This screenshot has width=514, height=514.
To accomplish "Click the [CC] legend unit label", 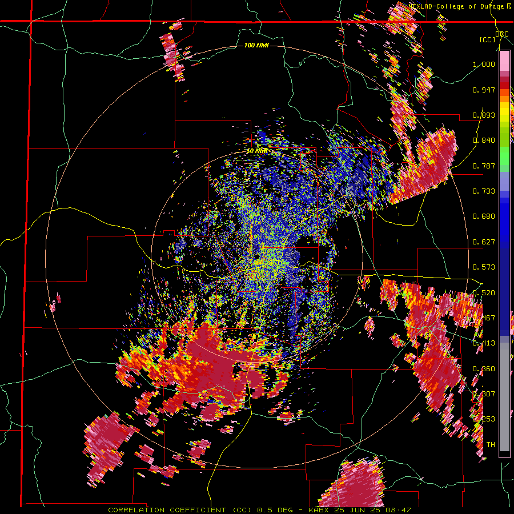I will [488, 39].
